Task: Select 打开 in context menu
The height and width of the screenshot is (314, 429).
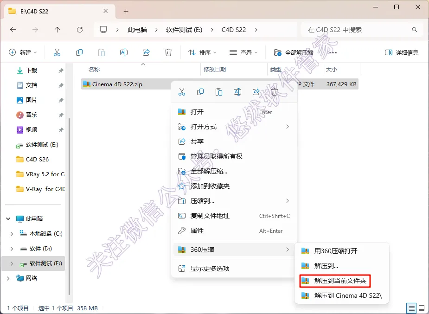Action: (x=234, y=112)
